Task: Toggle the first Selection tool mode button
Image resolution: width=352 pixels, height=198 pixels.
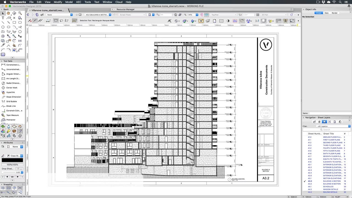Action: [x=30, y=20]
